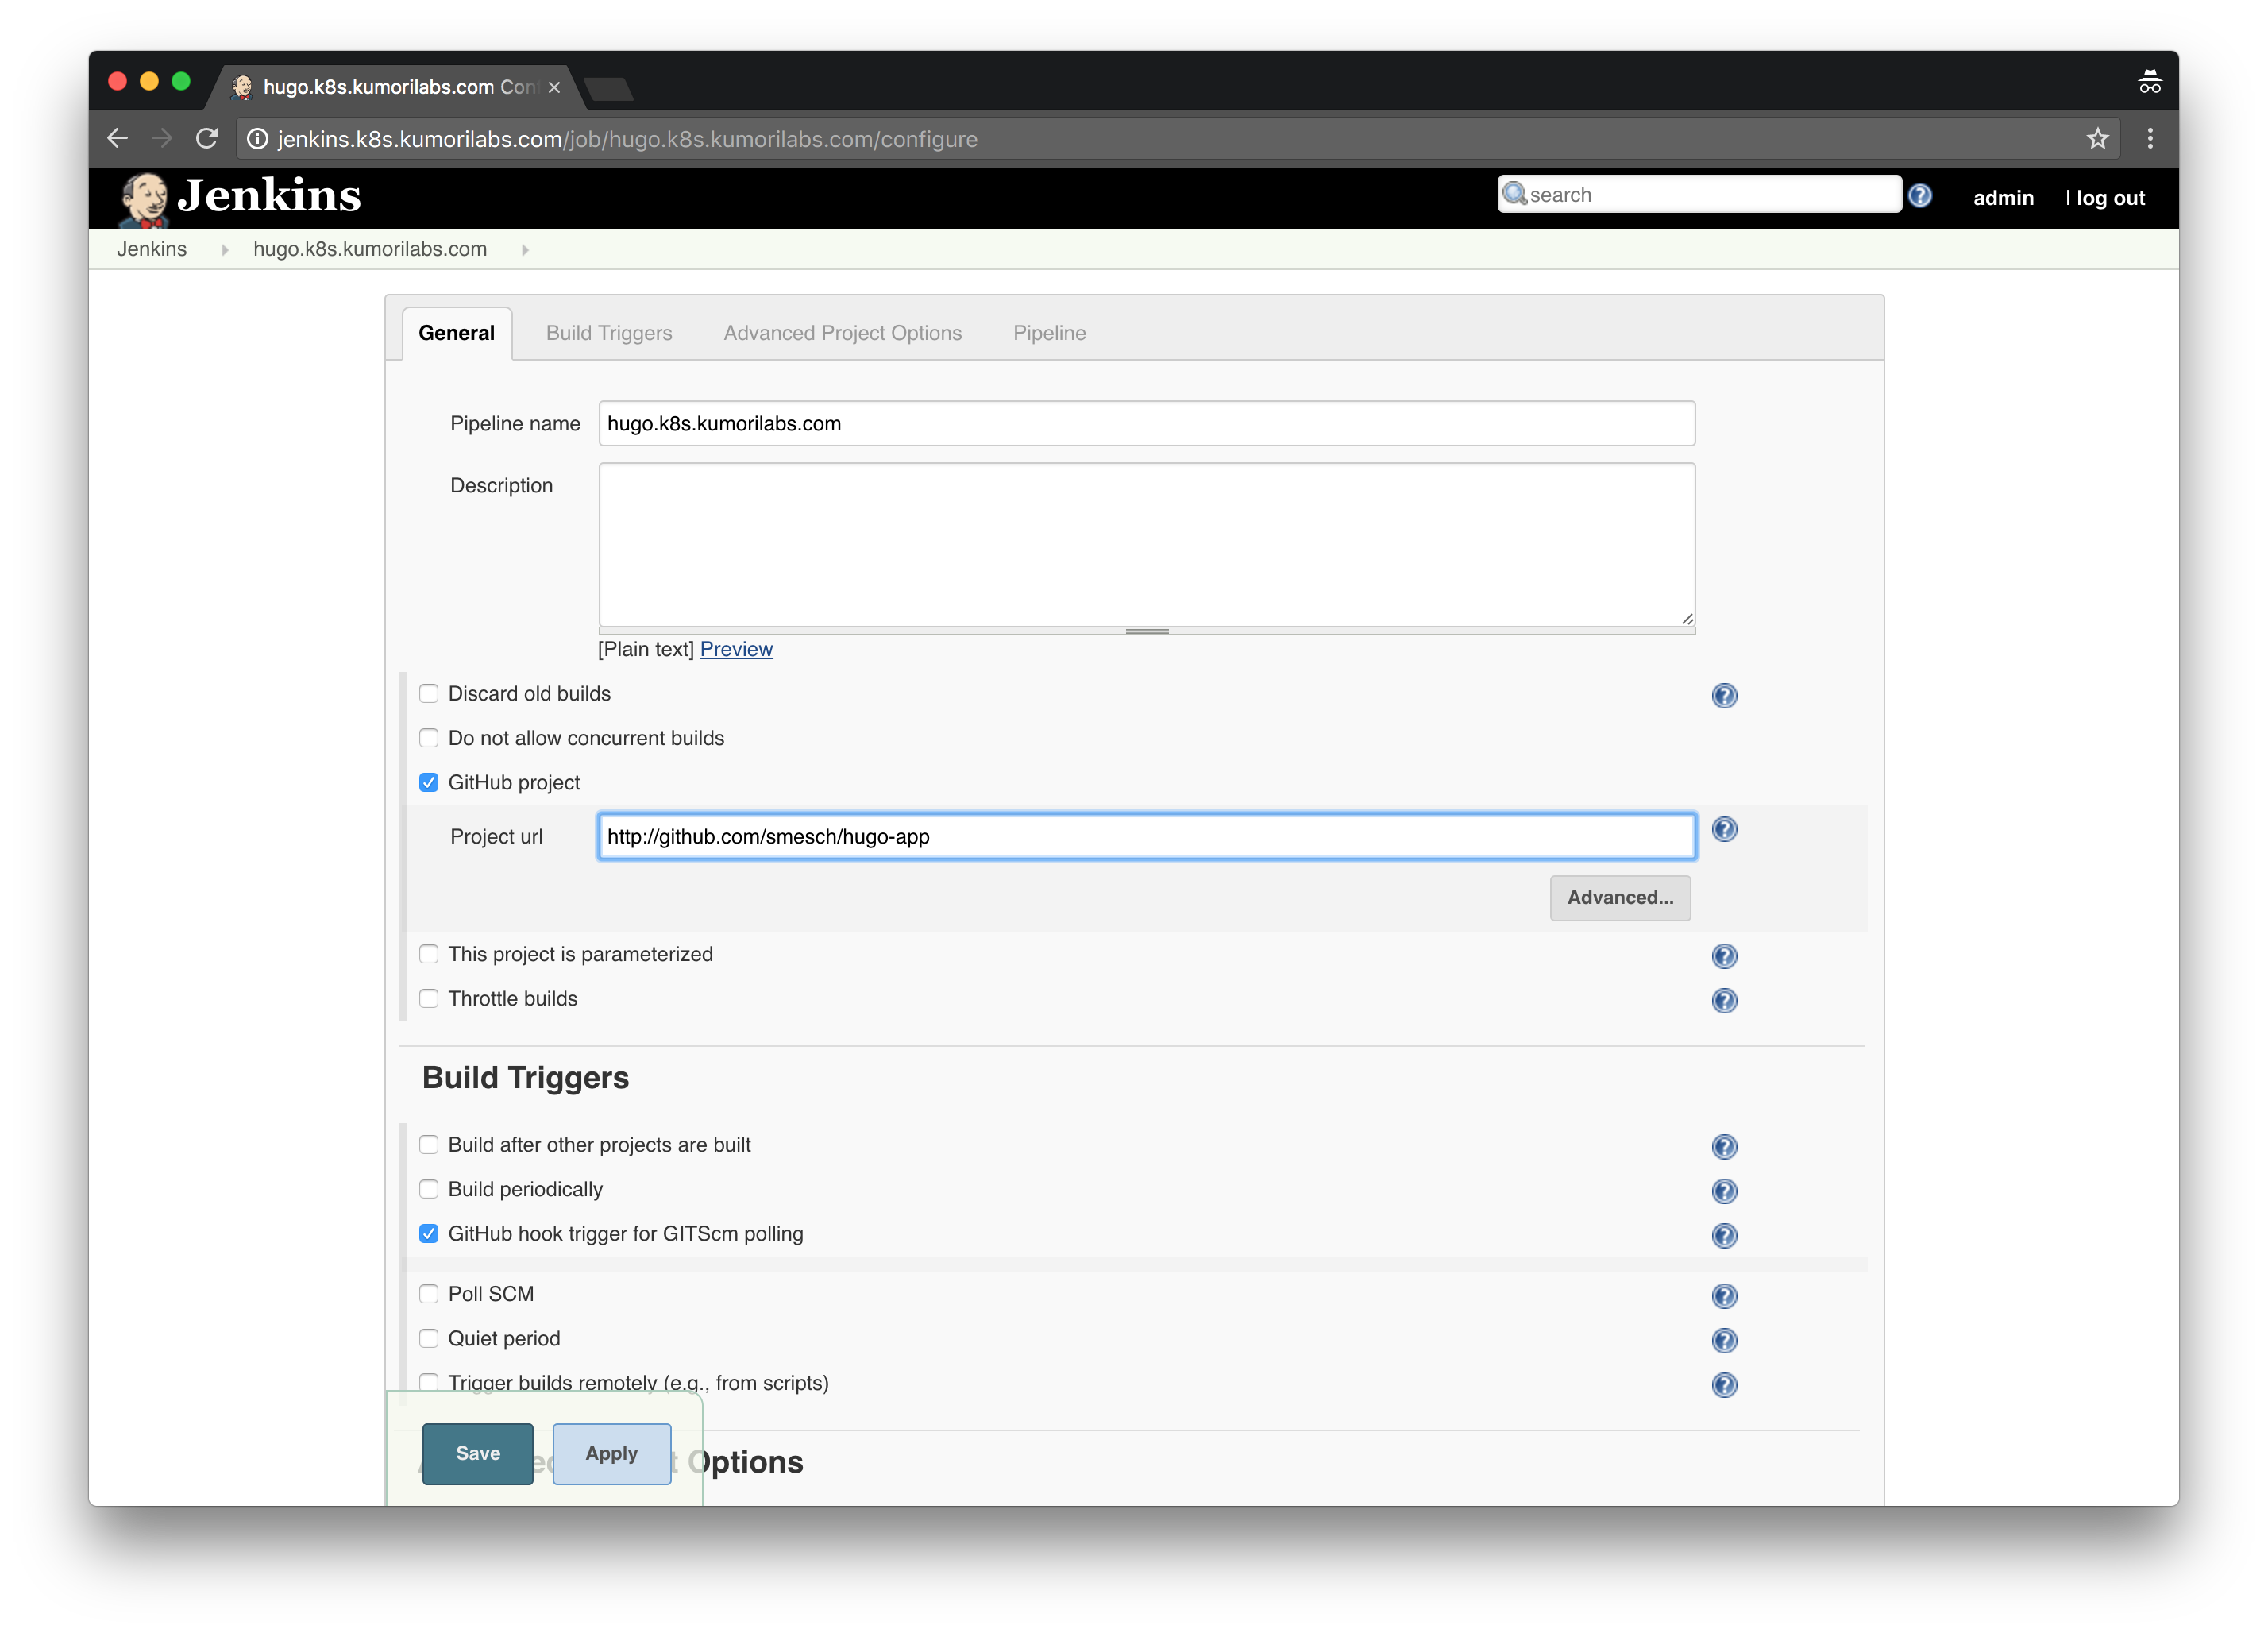Click the Jenkins search box
The image size is (2268, 1633).
pos(1699,195)
